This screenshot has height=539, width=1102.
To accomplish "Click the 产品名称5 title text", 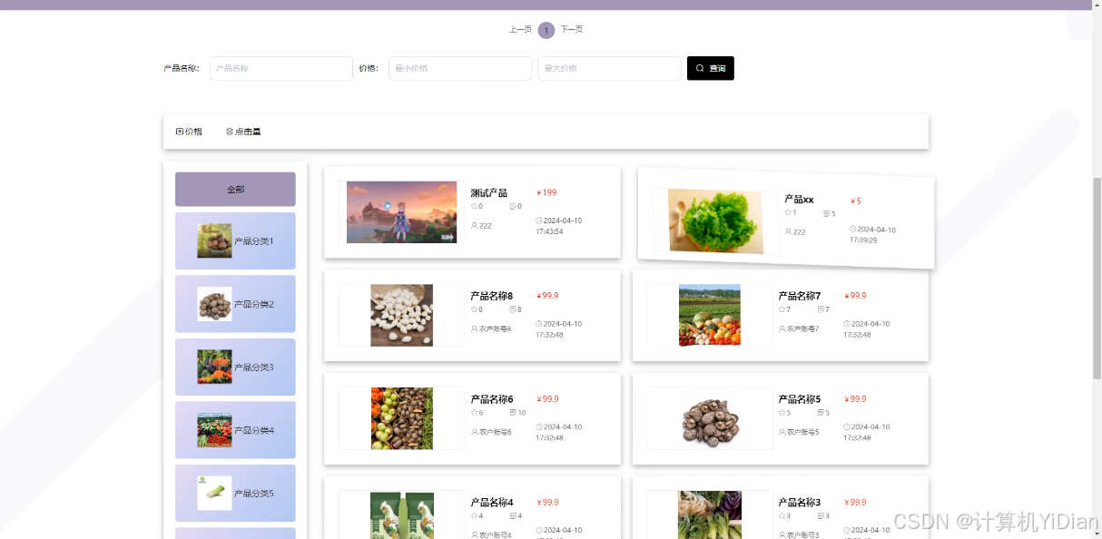I will [799, 399].
